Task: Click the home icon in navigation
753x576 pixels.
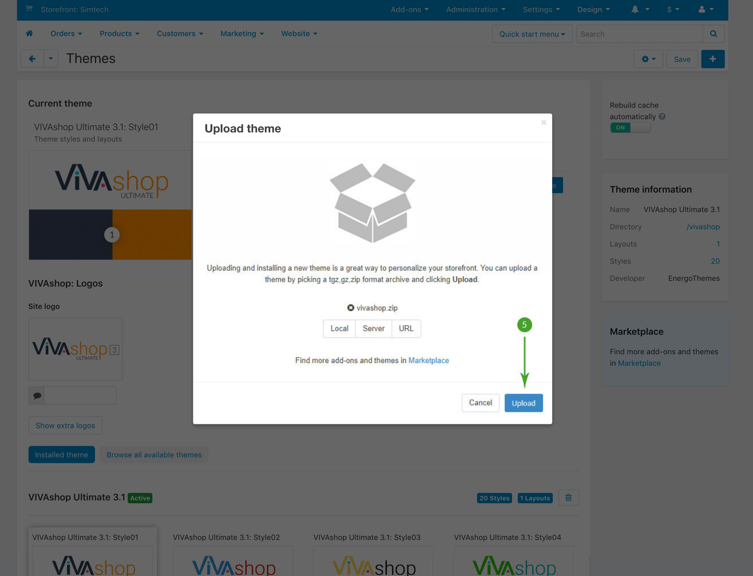Action: tap(29, 34)
